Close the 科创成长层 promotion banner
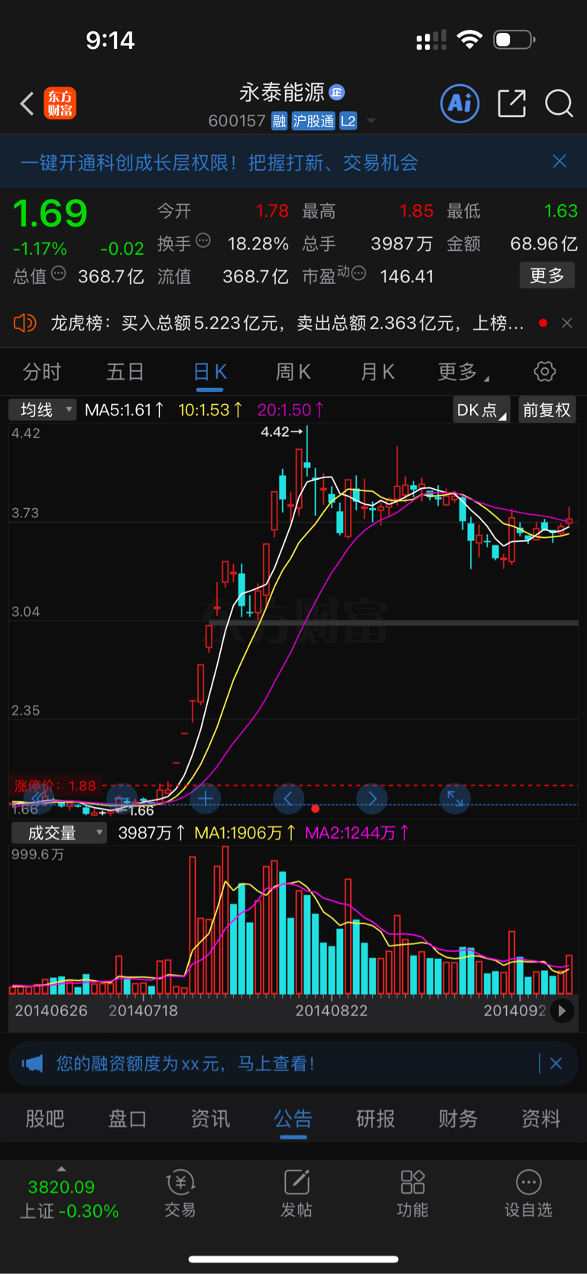Viewport: 587px width, 1274px height. click(559, 161)
